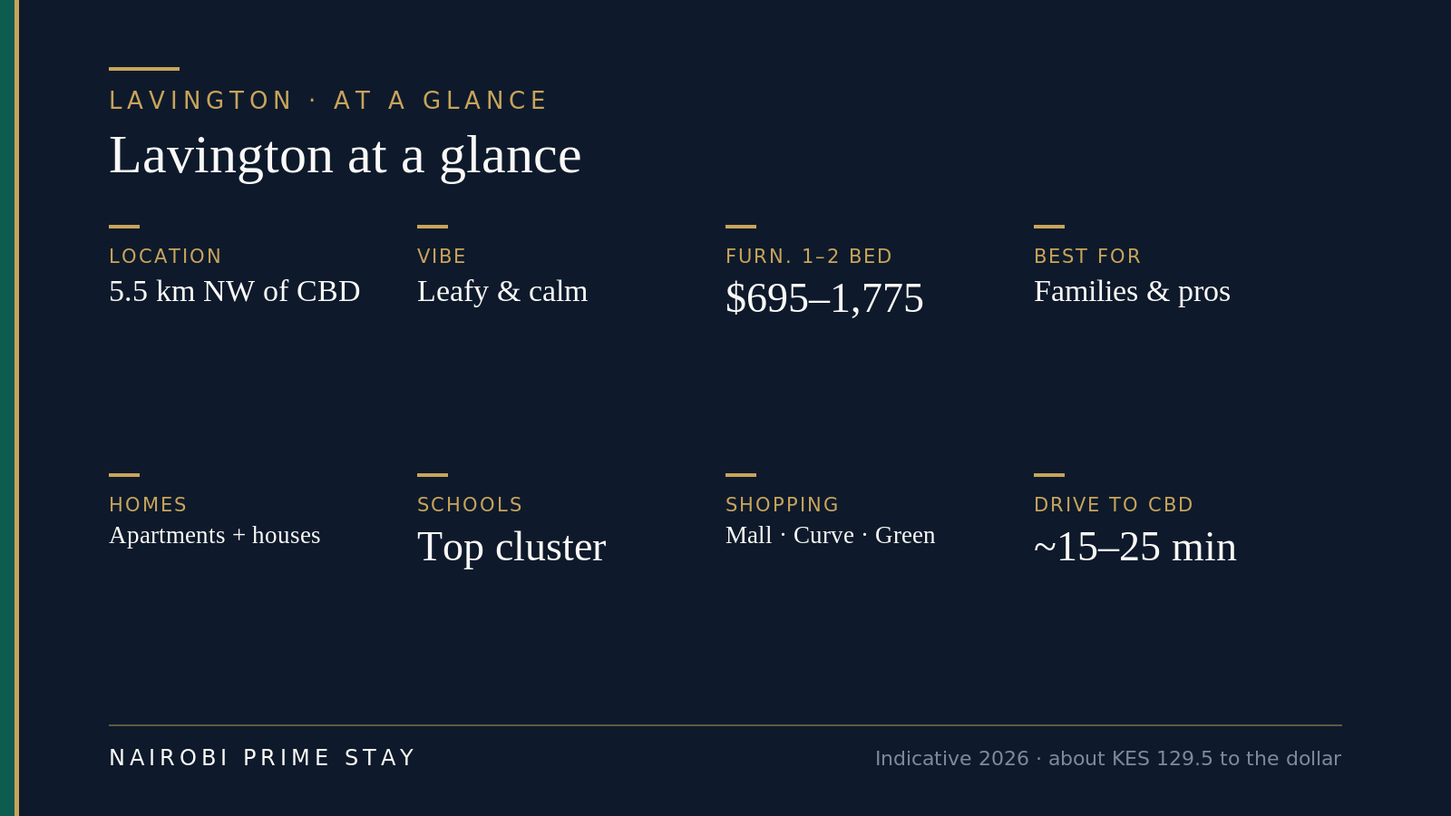Select the Apartments + houses text

pyautogui.click(x=215, y=535)
